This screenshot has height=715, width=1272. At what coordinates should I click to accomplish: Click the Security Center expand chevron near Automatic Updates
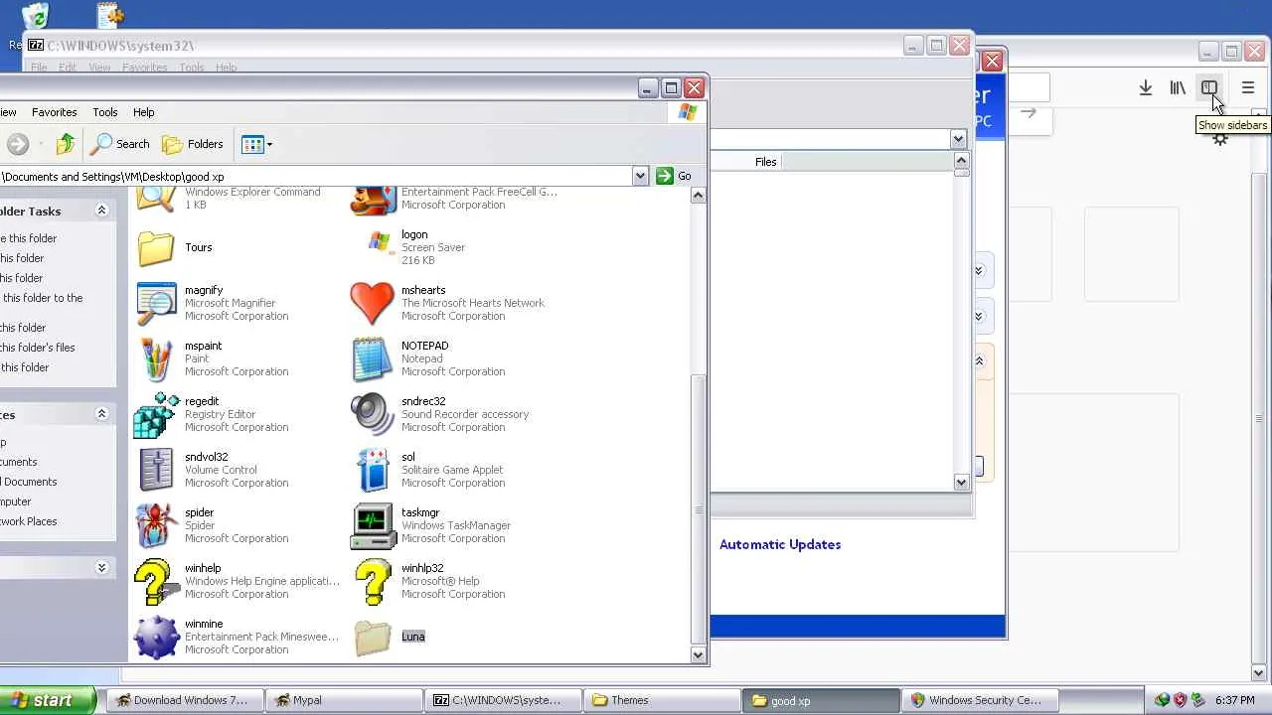(x=979, y=361)
